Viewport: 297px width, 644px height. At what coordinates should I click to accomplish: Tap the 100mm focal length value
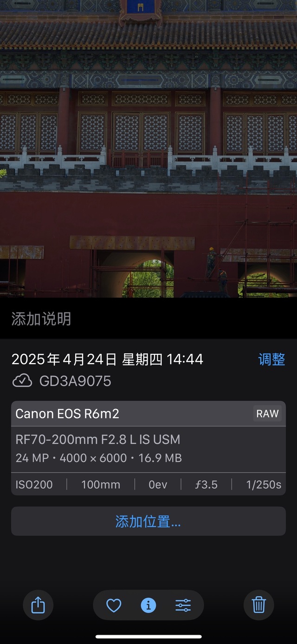pyautogui.click(x=101, y=485)
